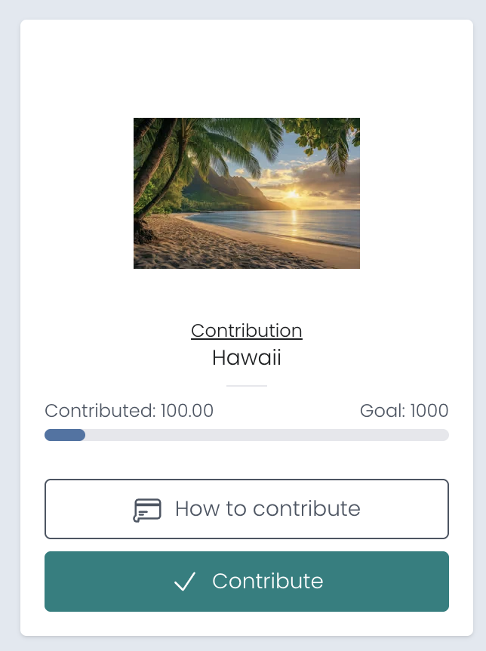Click the unfilled gray part of the progress bar

[x=264, y=435]
